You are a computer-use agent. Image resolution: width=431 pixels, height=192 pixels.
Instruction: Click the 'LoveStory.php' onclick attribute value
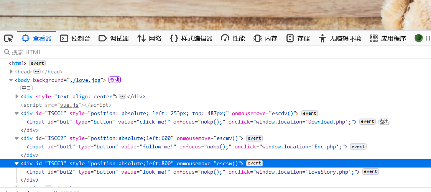click(305, 172)
